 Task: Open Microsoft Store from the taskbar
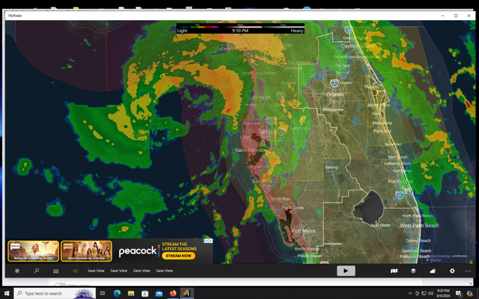tap(145, 293)
